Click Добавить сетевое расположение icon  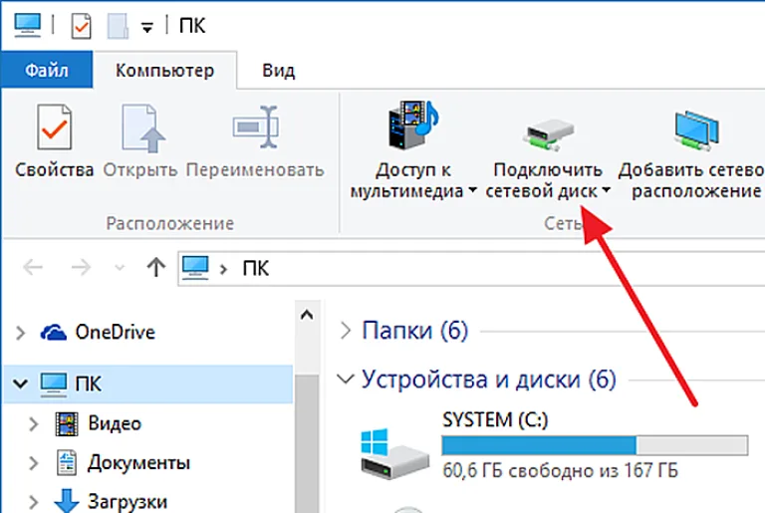(x=696, y=129)
